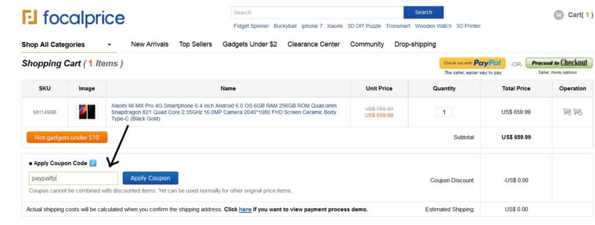Check out with PayPal button
The height and width of the screenshot is (225, 595).
point(472,63)
